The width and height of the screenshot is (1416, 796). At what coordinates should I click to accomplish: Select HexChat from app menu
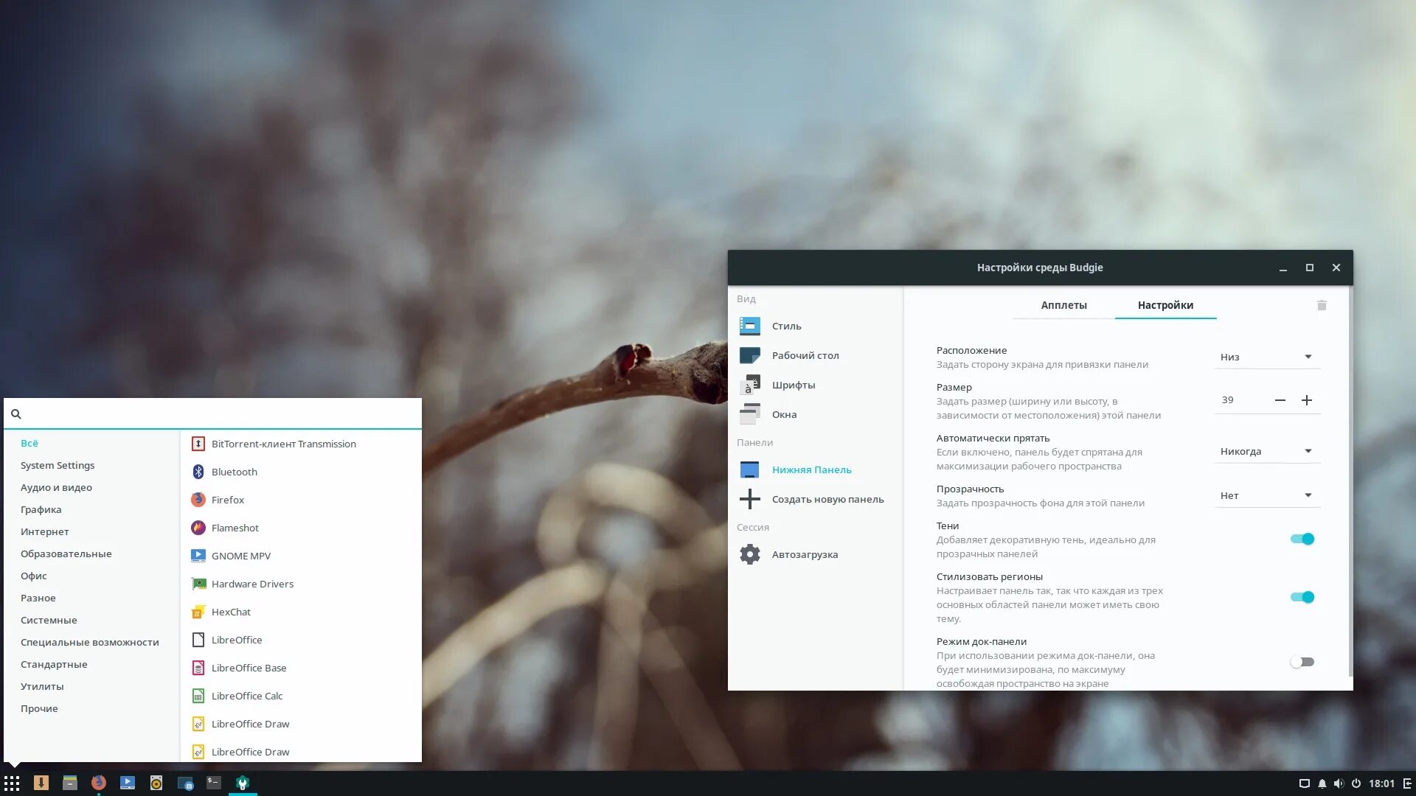231,611
